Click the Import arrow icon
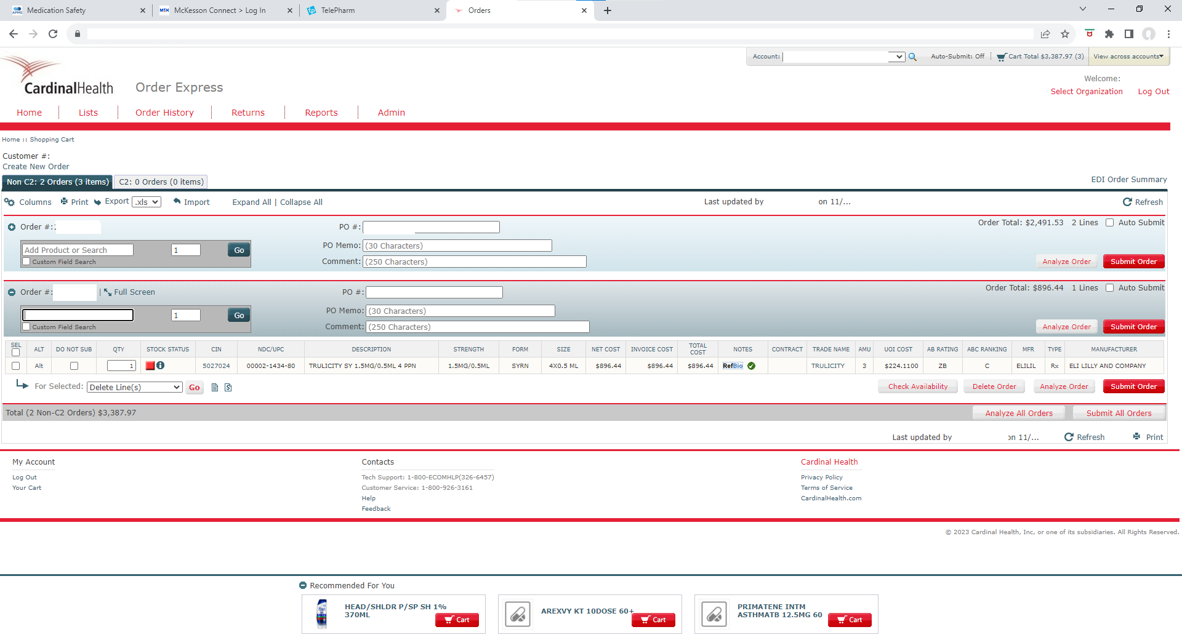This screenshot has width=1182, height=640. 177,201
